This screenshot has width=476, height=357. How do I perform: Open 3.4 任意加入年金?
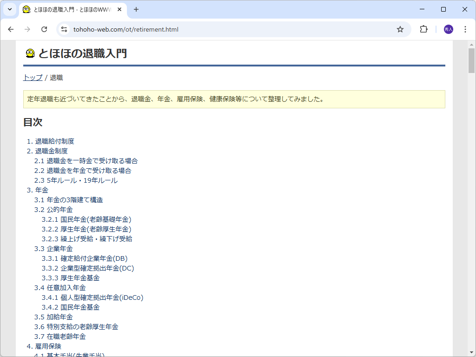(60, 288)
